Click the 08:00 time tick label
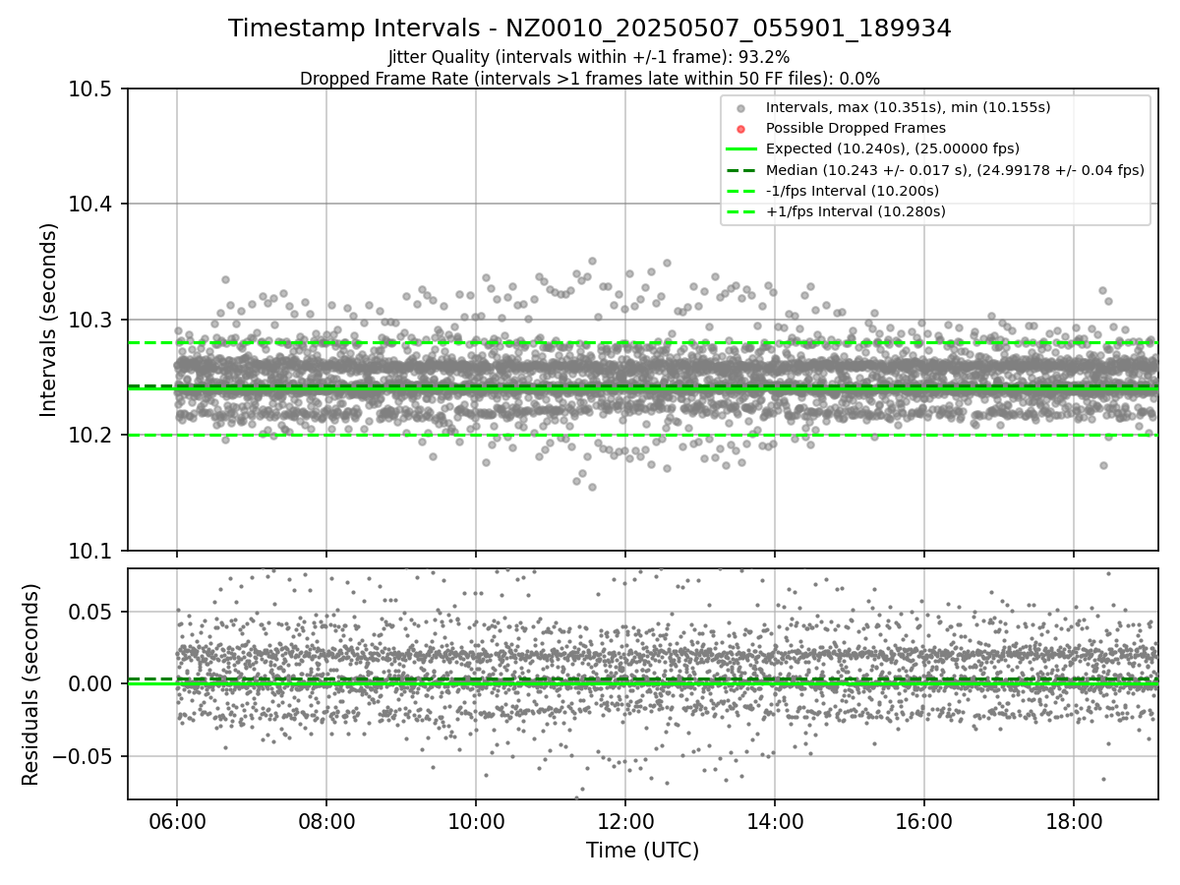This screenshot has width=1180, height=885. click(326, 821)
